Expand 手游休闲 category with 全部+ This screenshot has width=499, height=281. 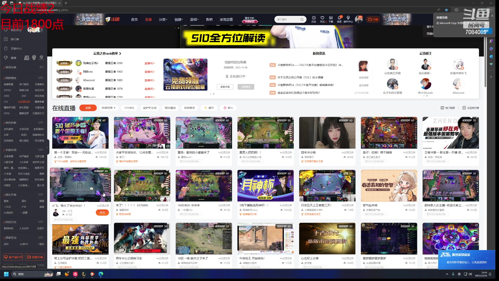41,150
